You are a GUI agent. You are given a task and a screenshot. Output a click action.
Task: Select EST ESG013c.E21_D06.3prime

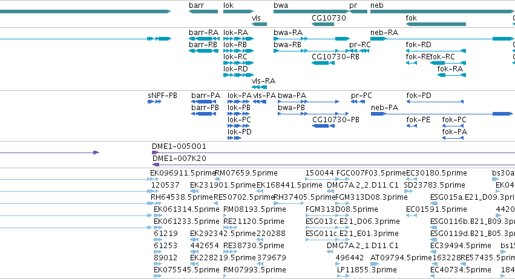[352, 222]
